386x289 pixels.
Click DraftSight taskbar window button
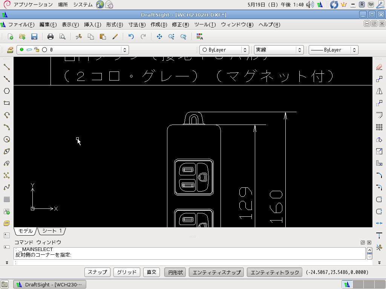[50, 284]
